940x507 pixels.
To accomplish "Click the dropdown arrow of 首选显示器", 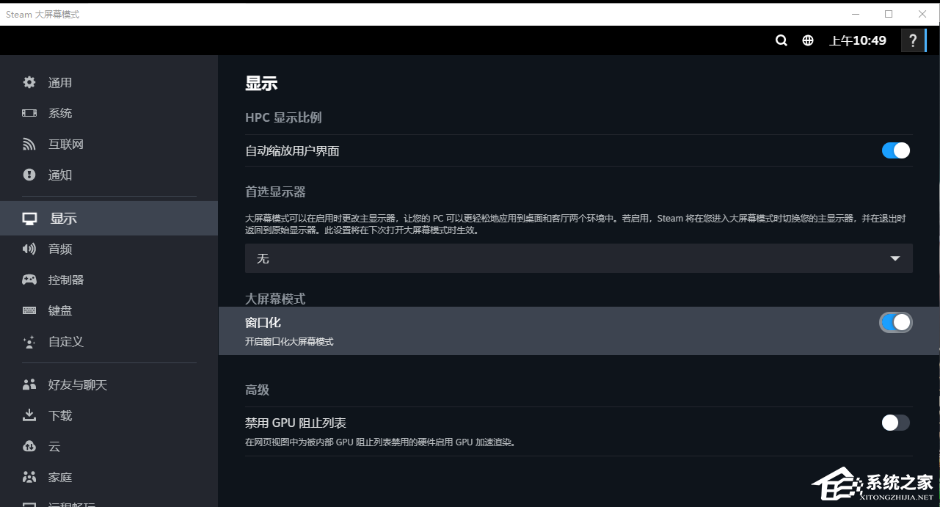I will tap(895, 258).
